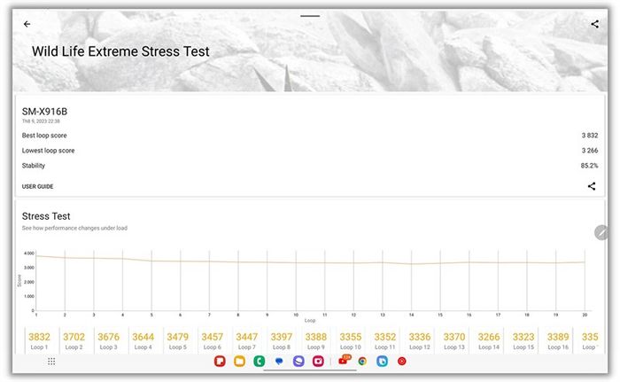This screenshot has width=620, height=382.
Task: Select the Loop 14 score 3266
Action: (x=489, y=338)
